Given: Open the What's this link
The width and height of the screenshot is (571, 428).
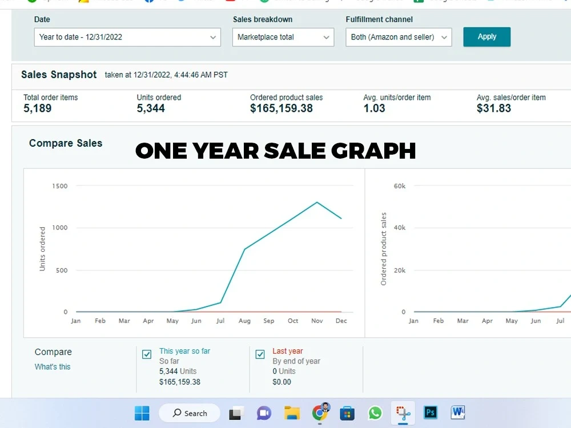Looking at the screenshot, I should (53, 367).
